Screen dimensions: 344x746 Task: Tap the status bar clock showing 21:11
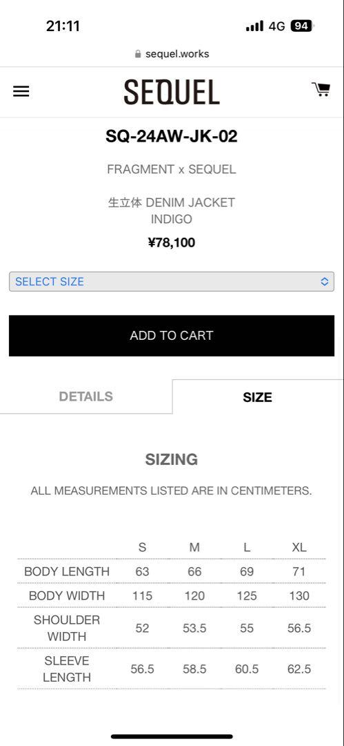pyautogui.click(x=63, y=26)
